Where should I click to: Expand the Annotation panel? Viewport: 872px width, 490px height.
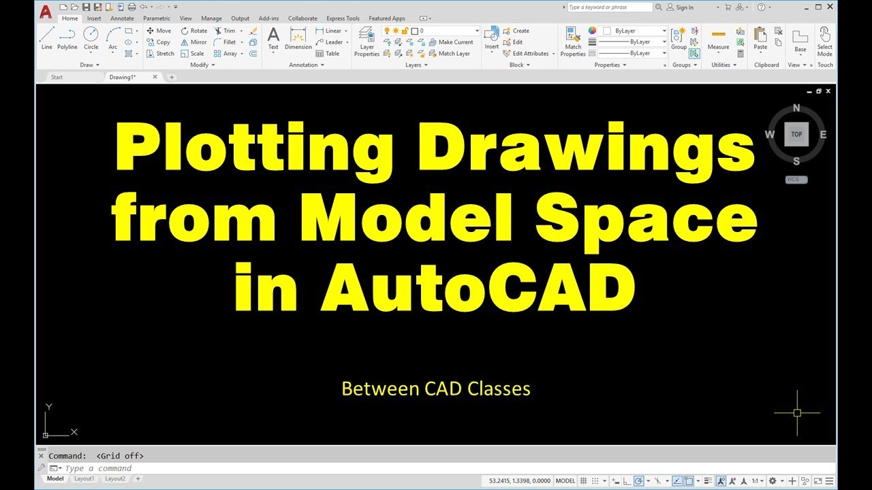pos(307,65)
